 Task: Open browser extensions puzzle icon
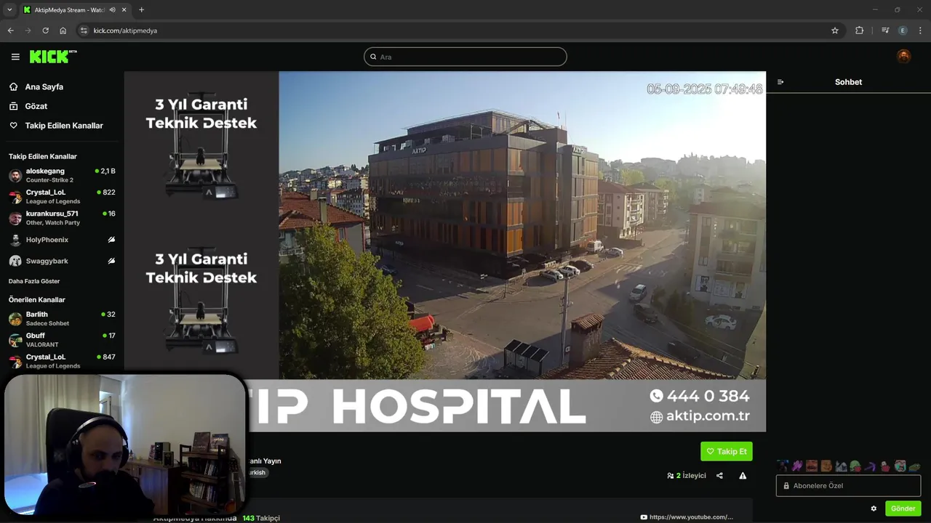coord(859,31)
